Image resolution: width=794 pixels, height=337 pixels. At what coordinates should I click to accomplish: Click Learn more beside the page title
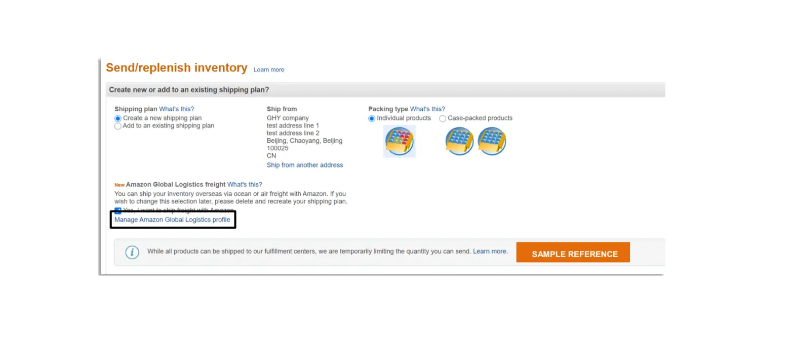coord(268,69)
